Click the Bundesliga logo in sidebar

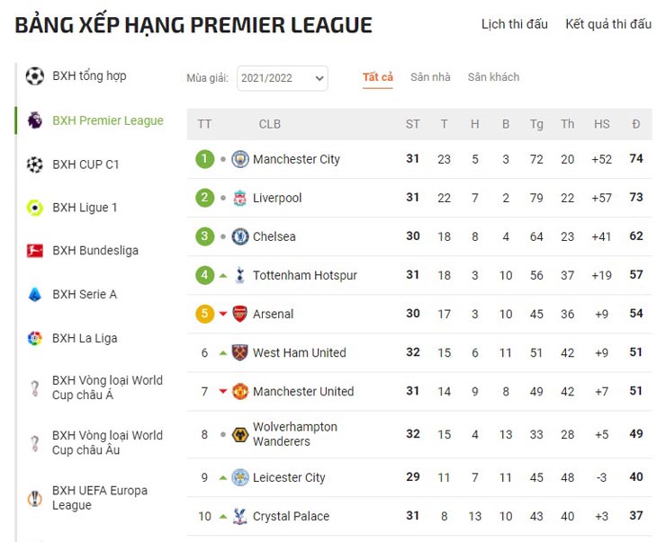[35, 251]
